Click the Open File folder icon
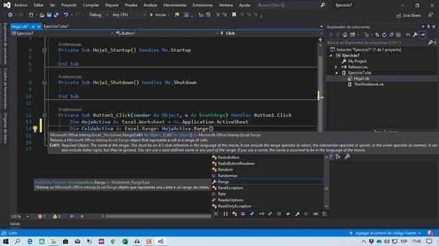The height and width of the screenshot is (246, 439). 42,15
